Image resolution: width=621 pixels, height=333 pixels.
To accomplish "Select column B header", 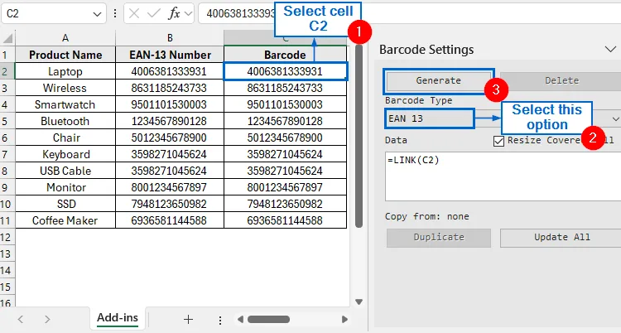I will (170, 38).
